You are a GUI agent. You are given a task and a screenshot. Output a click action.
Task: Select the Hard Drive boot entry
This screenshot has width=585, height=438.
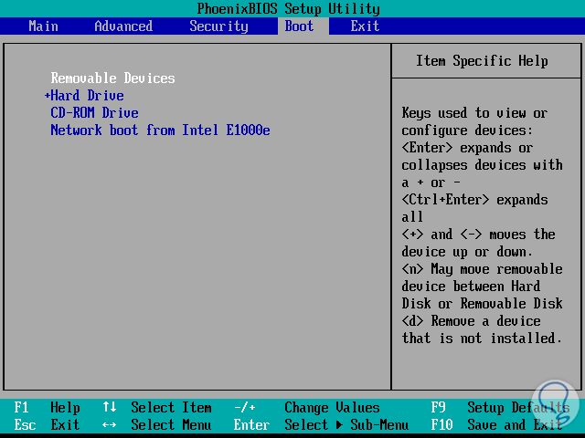88,96
